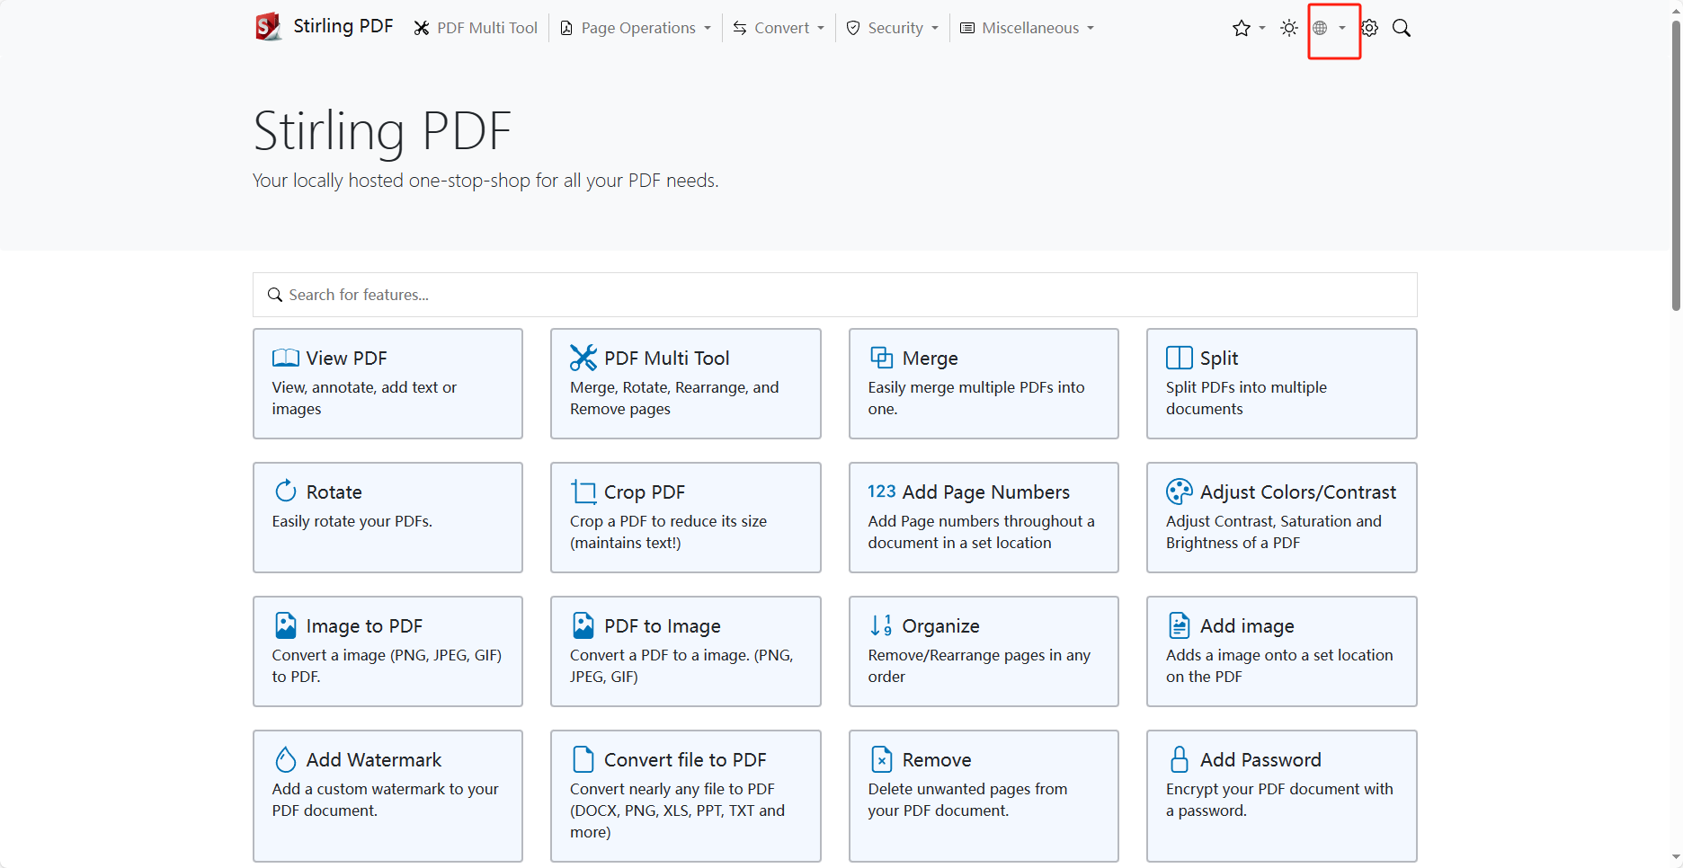Screen dimensions: 1683x868
Task: Click the page vertical scrollbar thumb
Action: (x=1676, y=166)
